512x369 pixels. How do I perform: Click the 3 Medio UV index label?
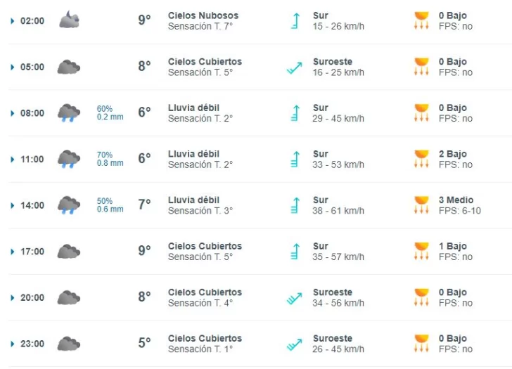(456, 200)
